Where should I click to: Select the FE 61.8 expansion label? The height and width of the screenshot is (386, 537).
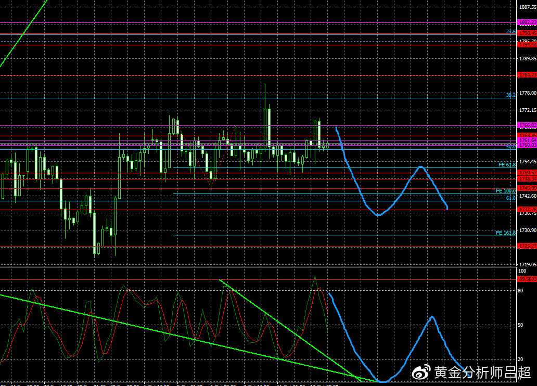(507, 165)
